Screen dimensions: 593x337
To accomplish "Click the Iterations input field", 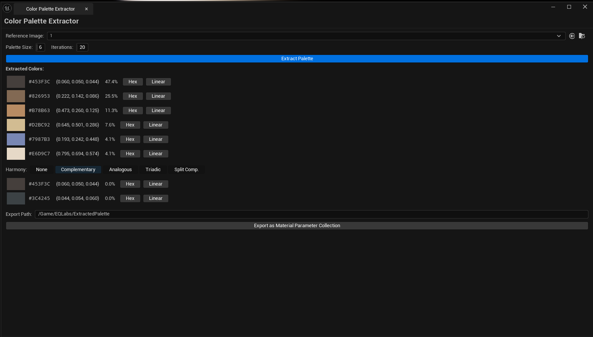I will 82,47.
